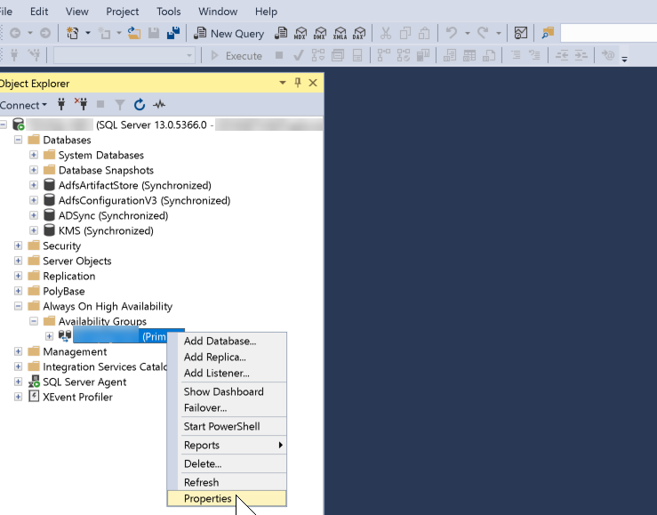
Task: Click the Paste icon in toolbar
Action: [x=424, y=33]
